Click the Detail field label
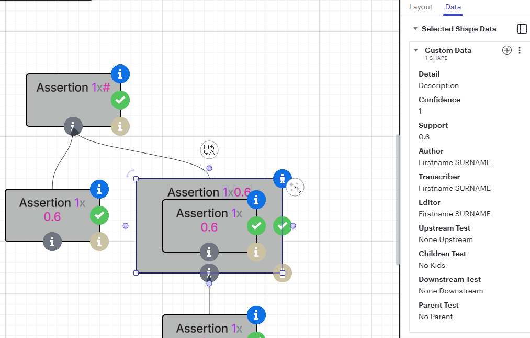Viewport: 530px width, 338px height. tap(429, 74)
